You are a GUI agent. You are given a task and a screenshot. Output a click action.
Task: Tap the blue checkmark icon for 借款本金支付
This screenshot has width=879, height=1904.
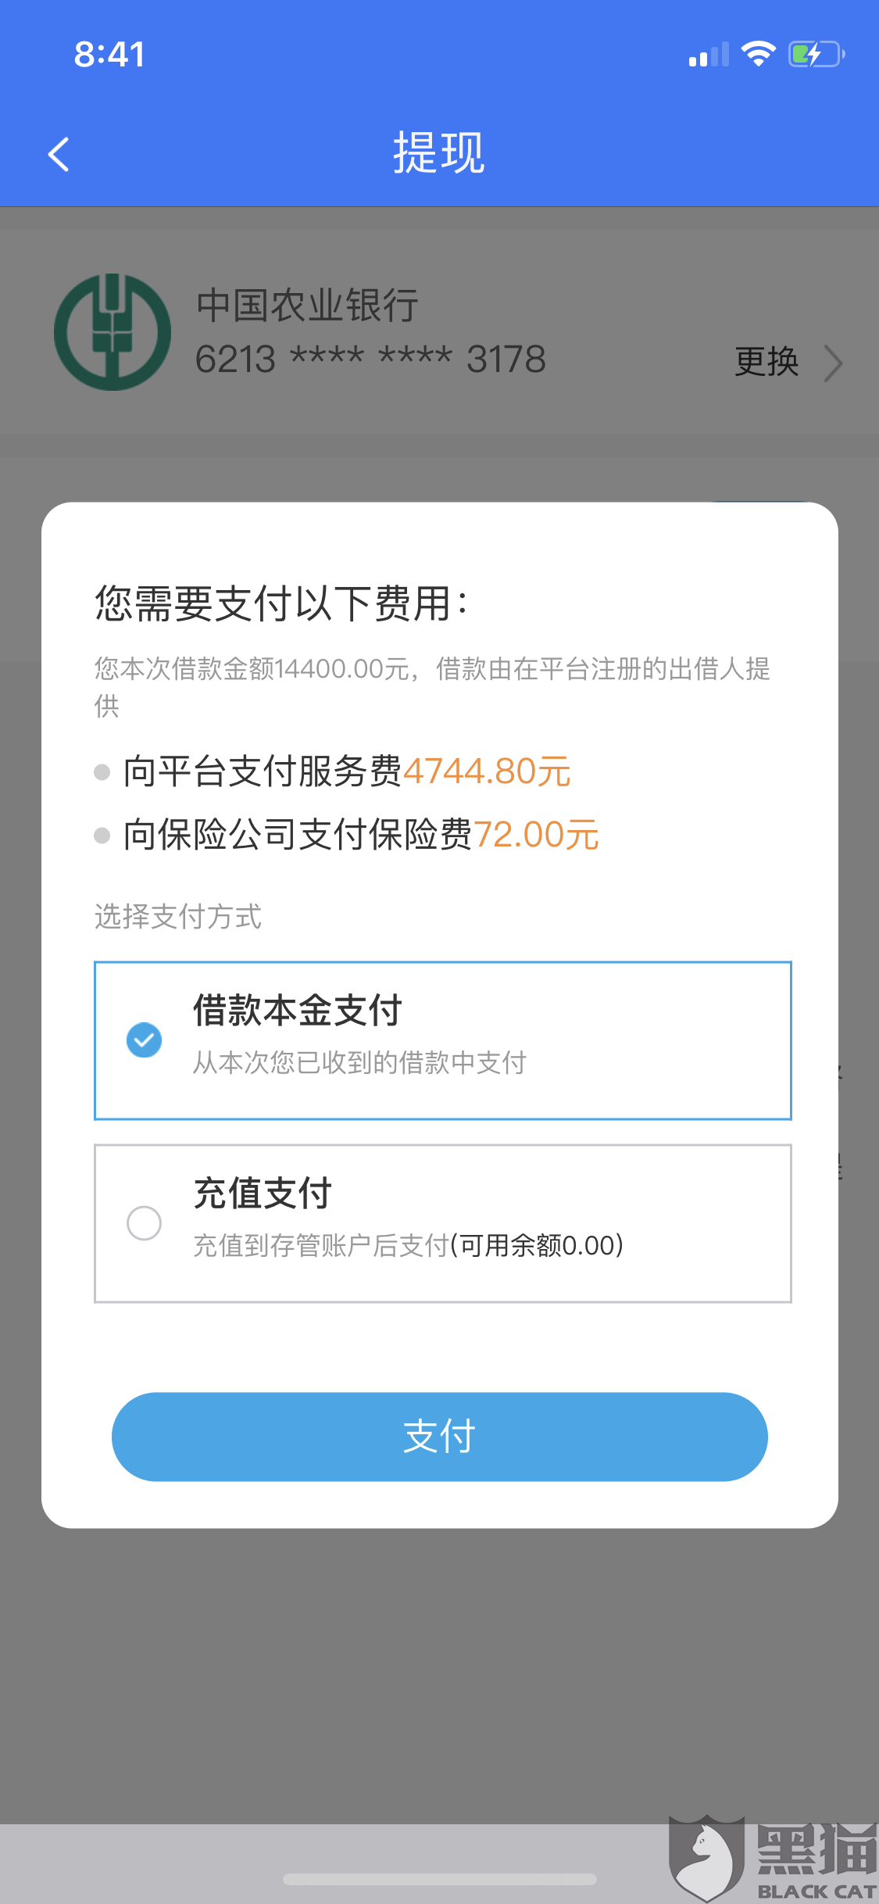[144, 1040]
